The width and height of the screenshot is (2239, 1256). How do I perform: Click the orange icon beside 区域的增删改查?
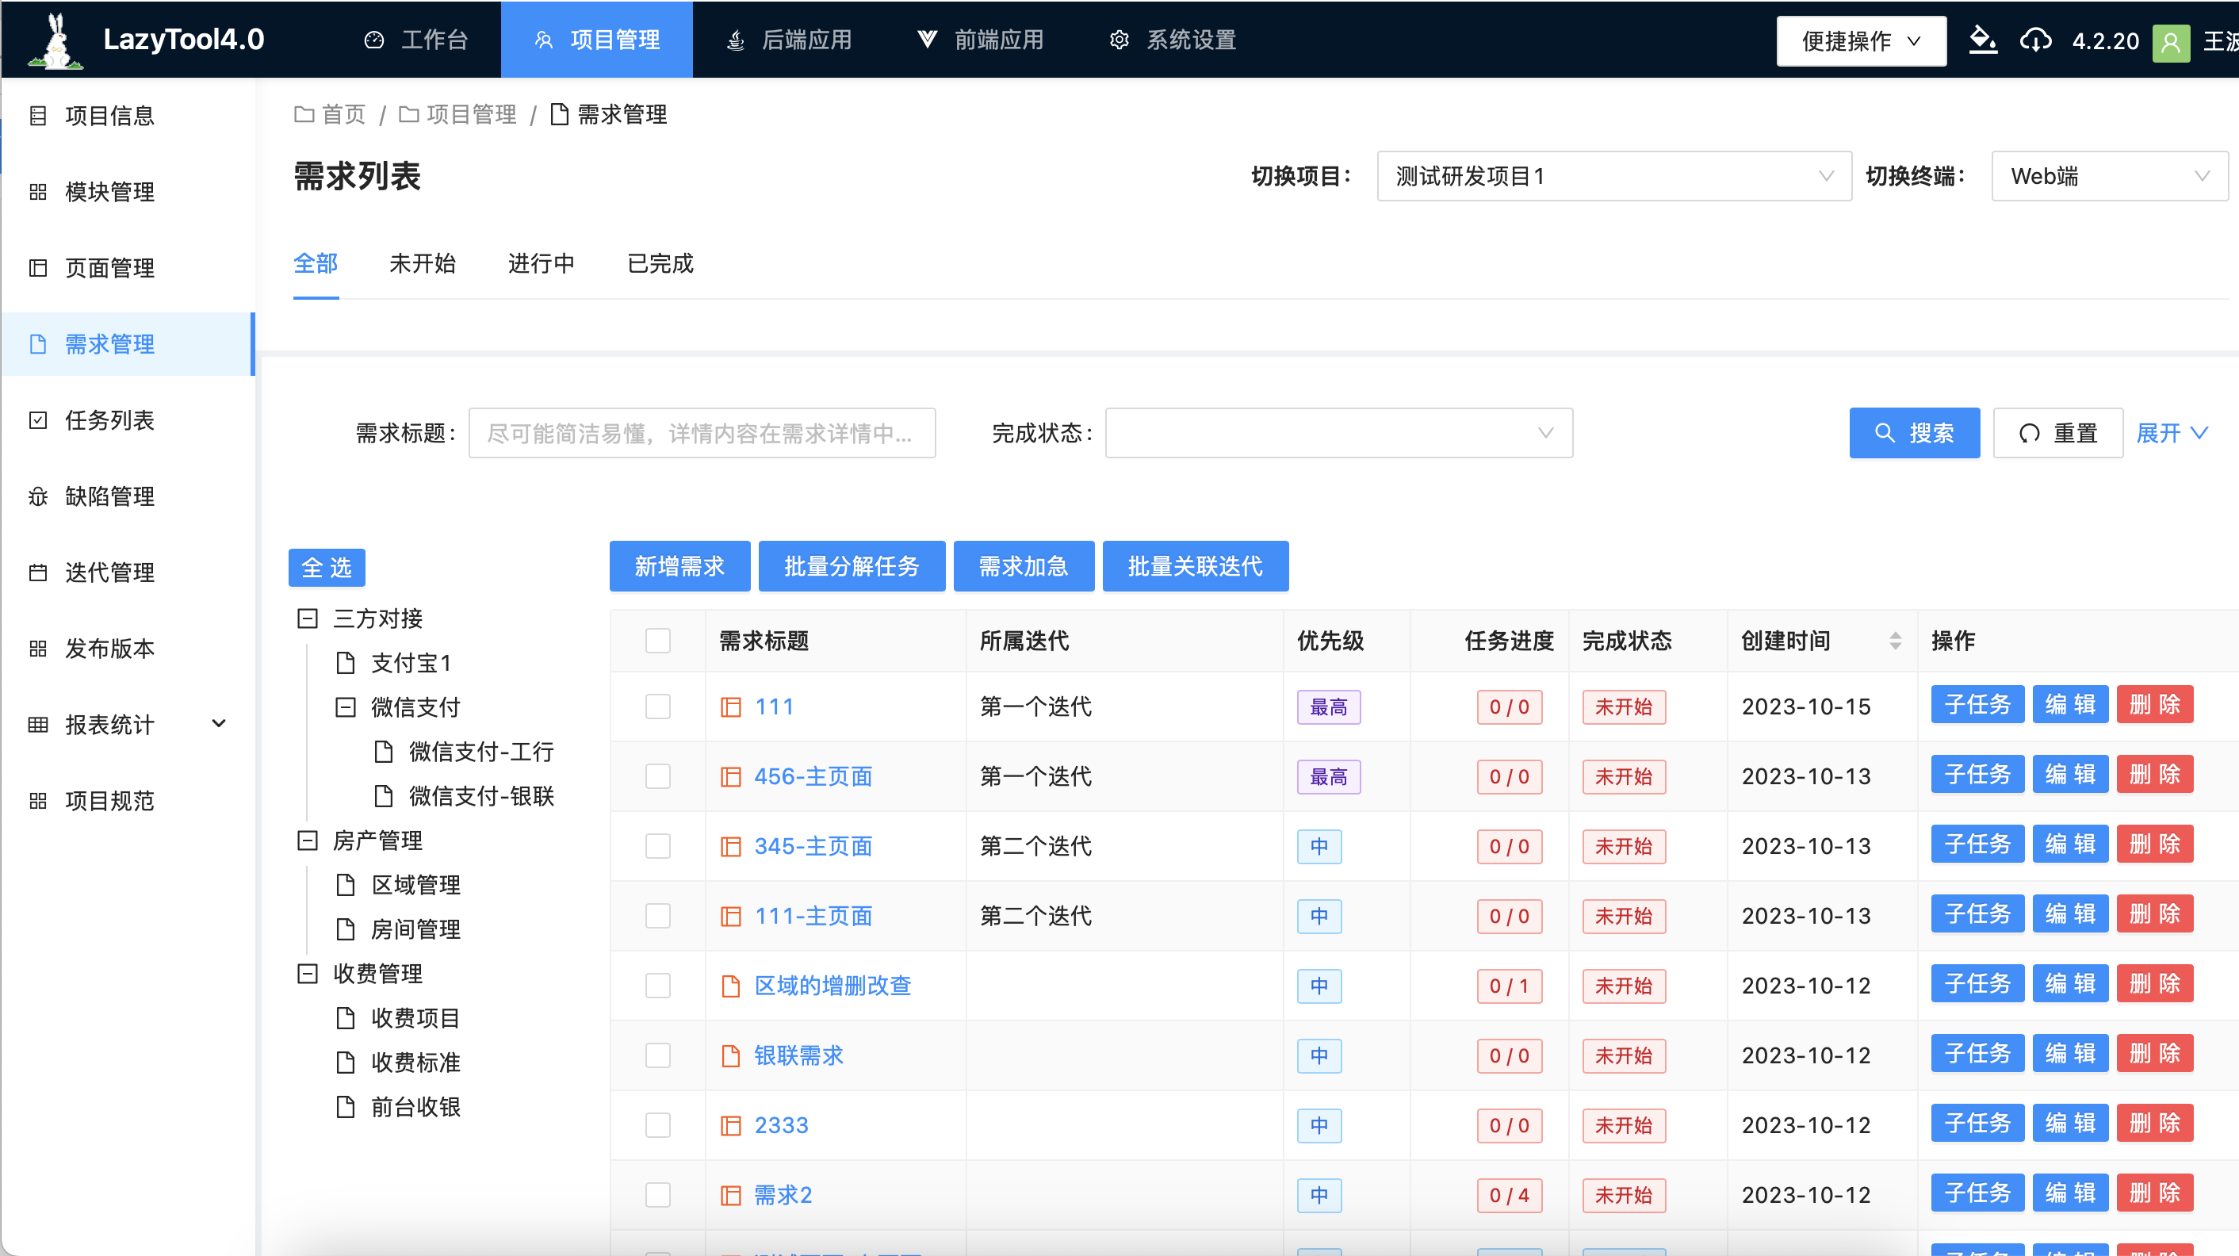point(731,986)
